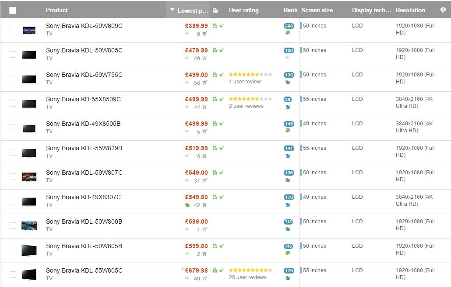451x287 pixels.
Task: Click the shop cart icon beside 5 for KD-49X8505B
Action: pos(204,132)
